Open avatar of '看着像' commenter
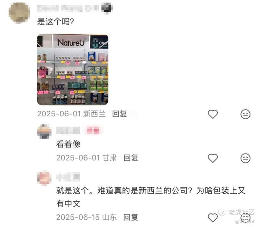The width and height of the screenshot is (259, 227). tap(44, 131)
